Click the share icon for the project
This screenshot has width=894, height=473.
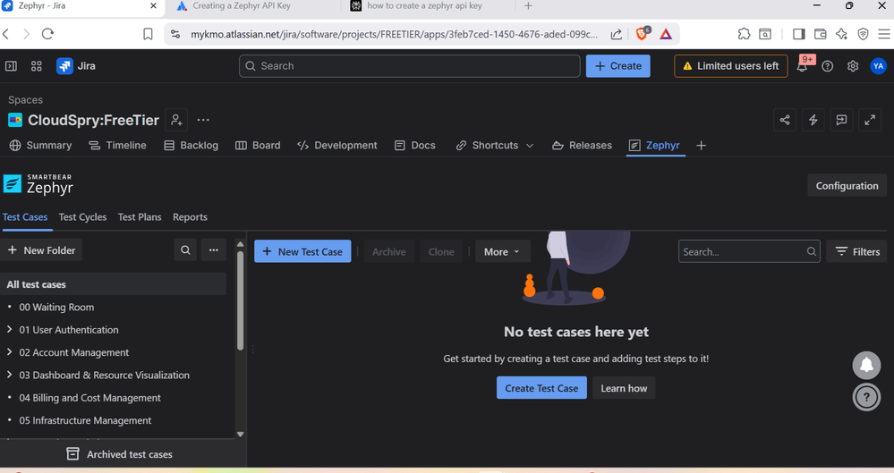tap(785, 120)
